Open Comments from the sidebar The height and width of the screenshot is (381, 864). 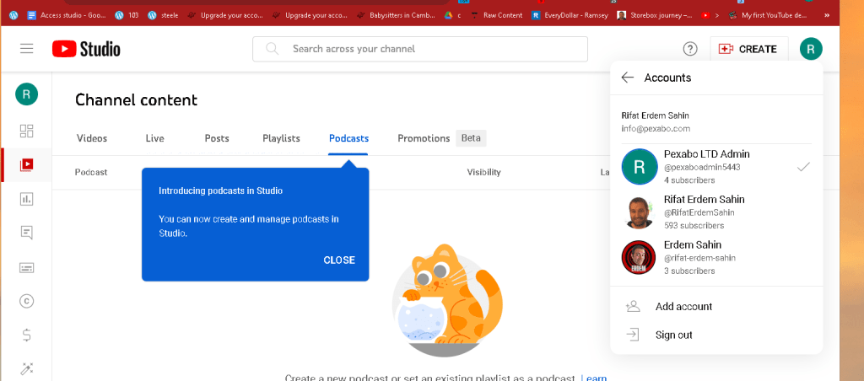coord(26,233)
